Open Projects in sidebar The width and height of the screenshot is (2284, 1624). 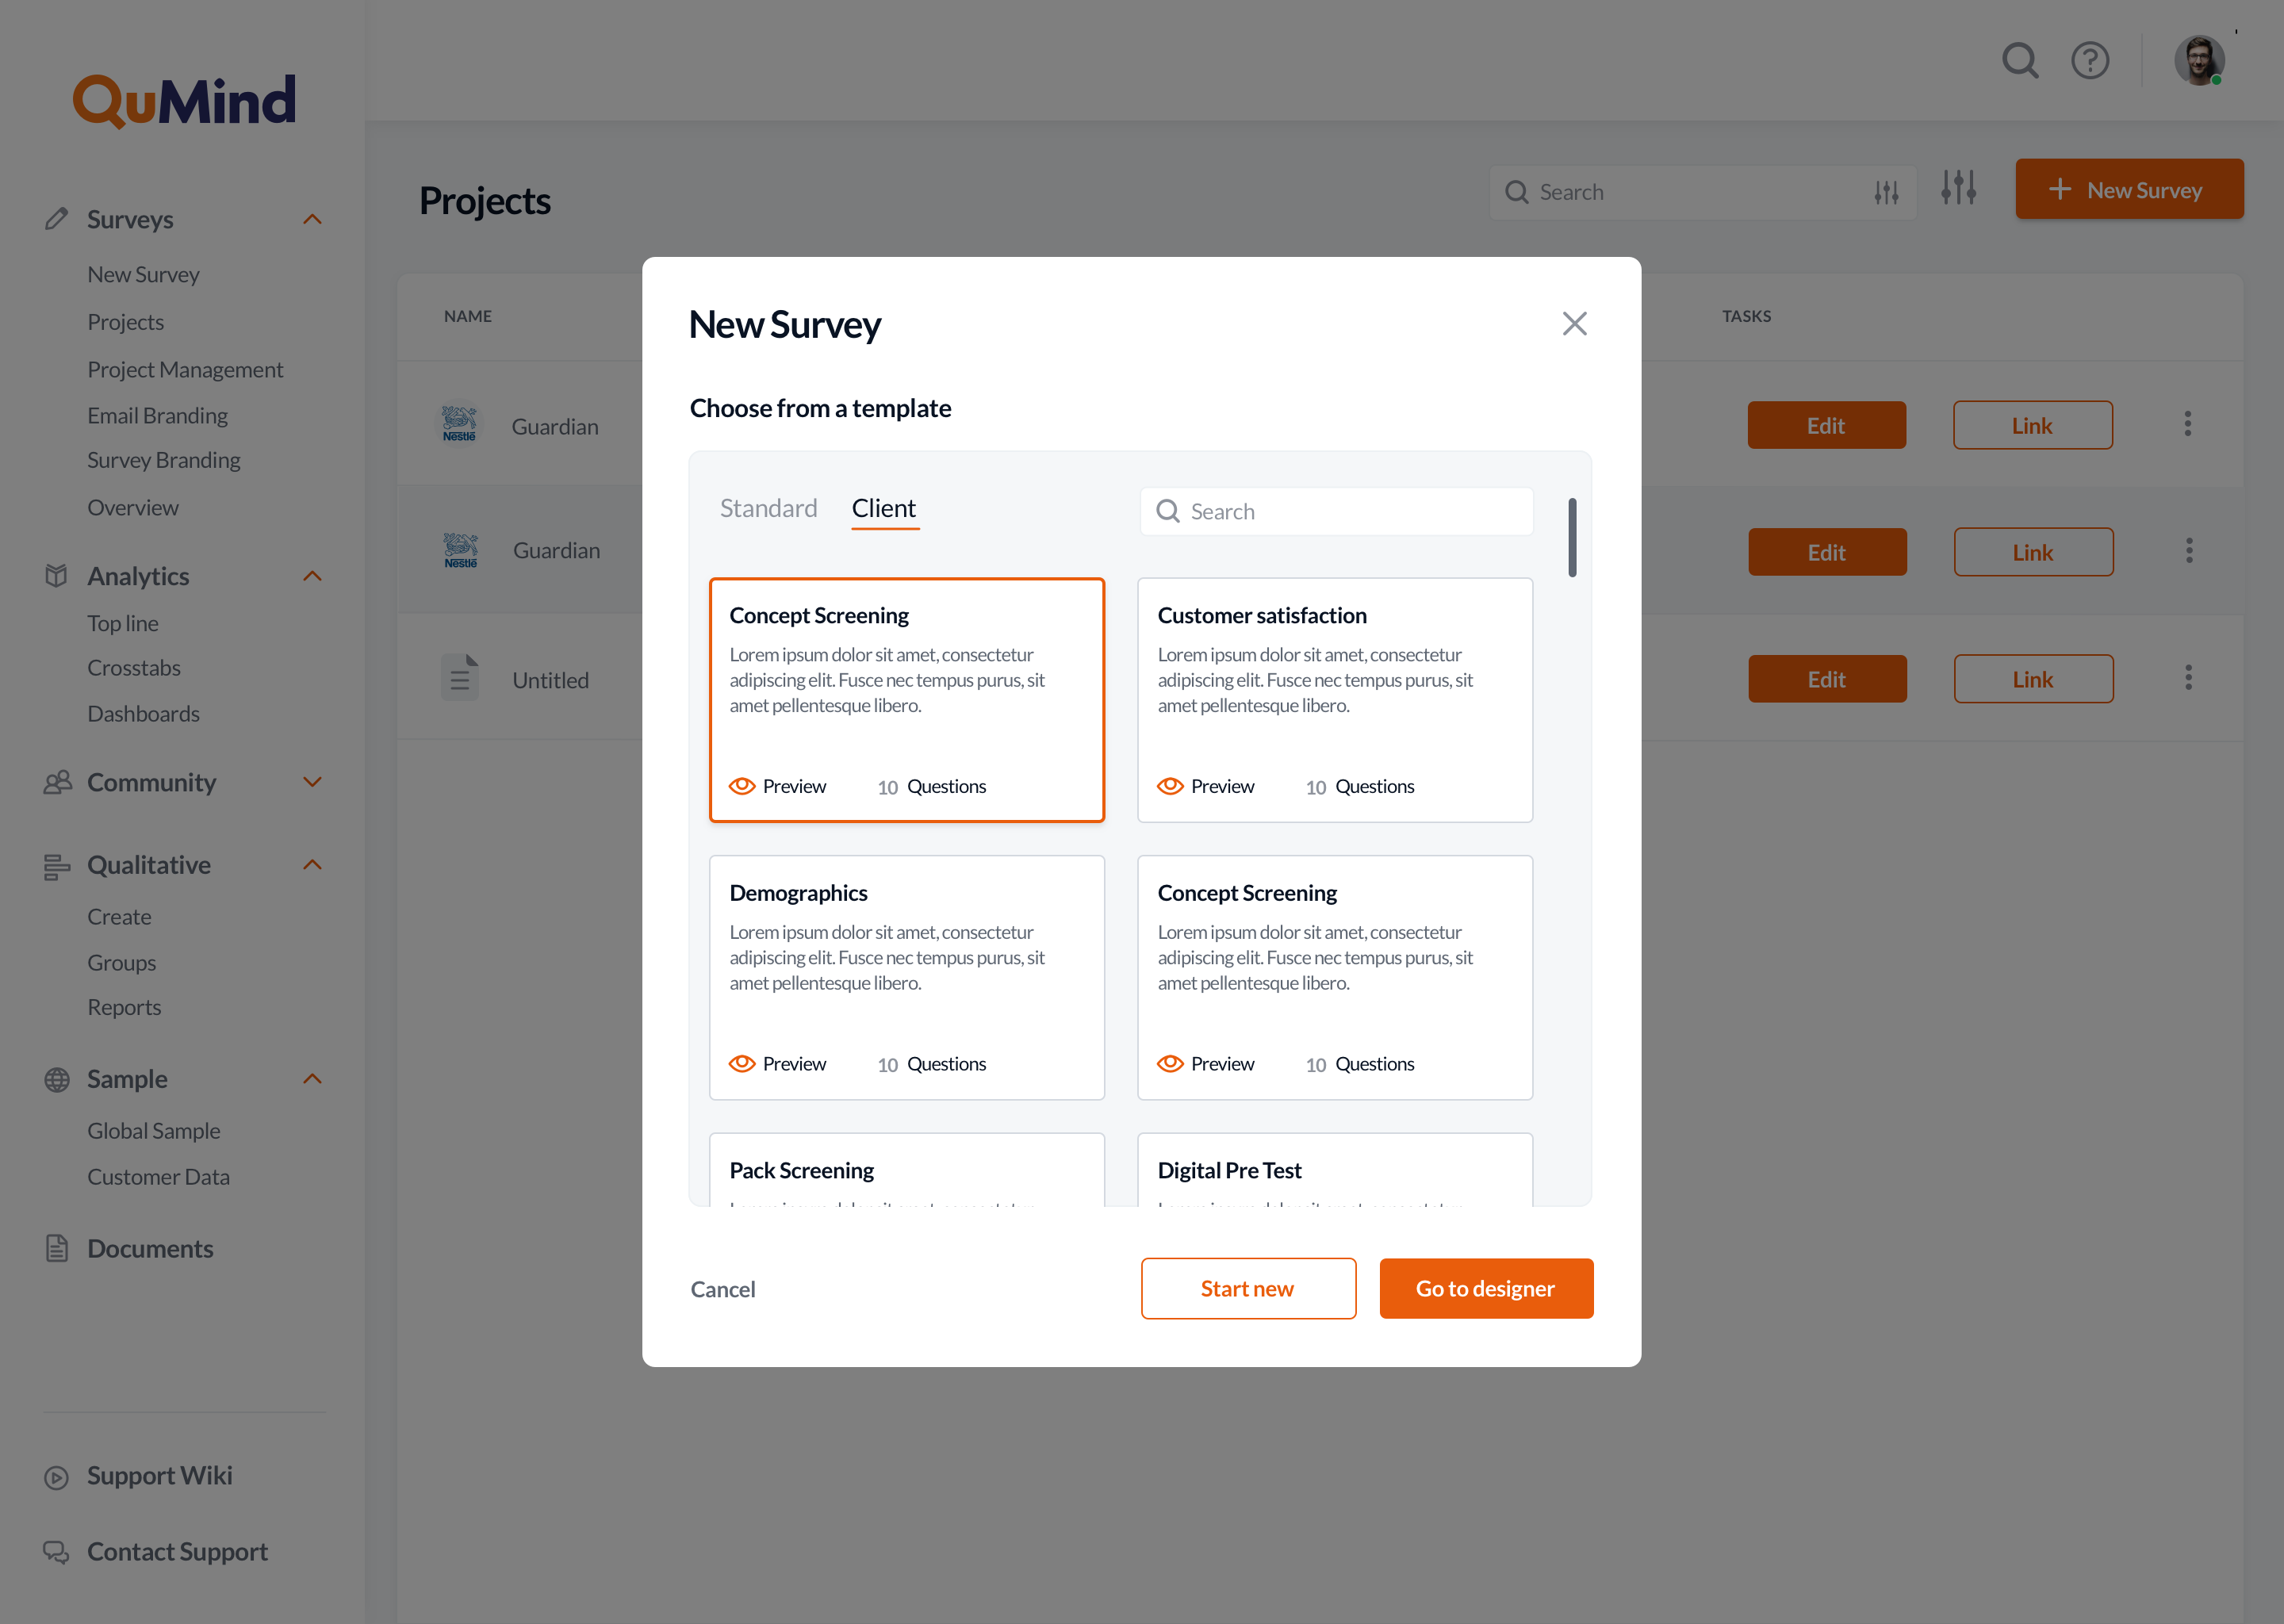(125, 322)
